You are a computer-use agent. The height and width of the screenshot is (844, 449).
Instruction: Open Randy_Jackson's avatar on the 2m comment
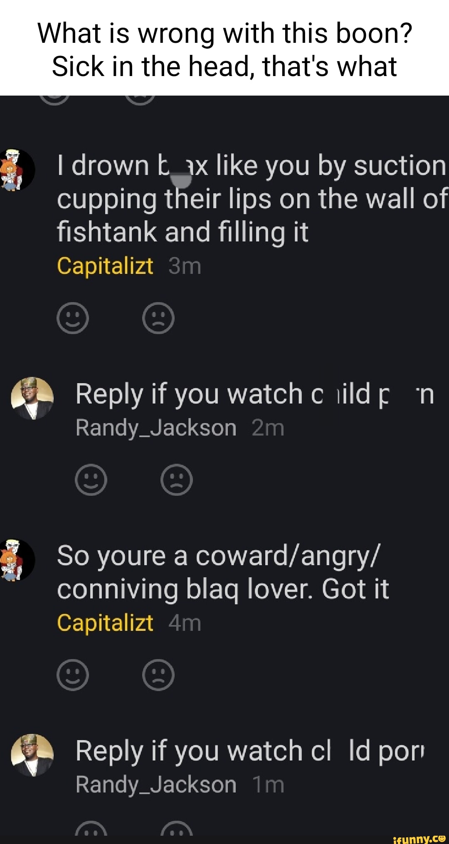32,398
